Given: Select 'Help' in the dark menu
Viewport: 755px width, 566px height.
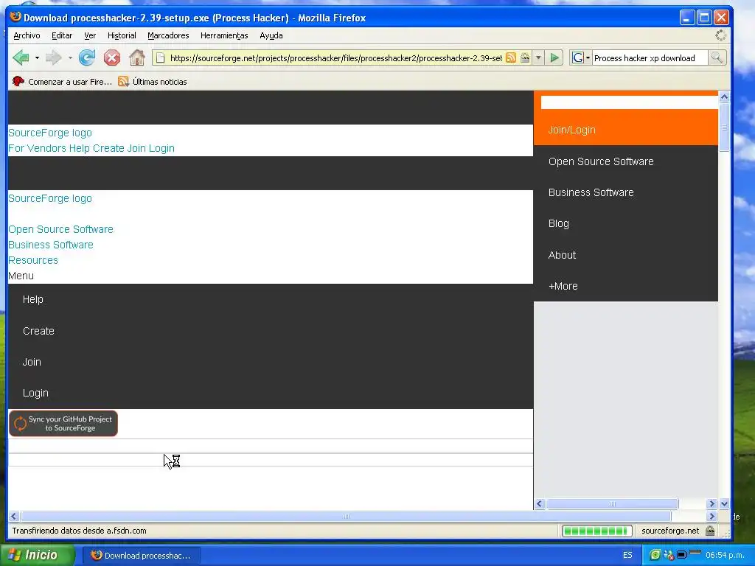Looking at the screenshot, I should click(x=32, y=299).
